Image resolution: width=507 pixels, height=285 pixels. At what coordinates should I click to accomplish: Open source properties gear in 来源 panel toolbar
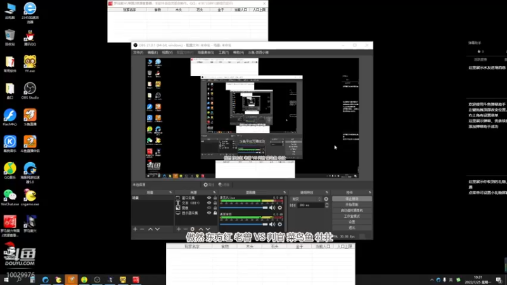(193, 229)
